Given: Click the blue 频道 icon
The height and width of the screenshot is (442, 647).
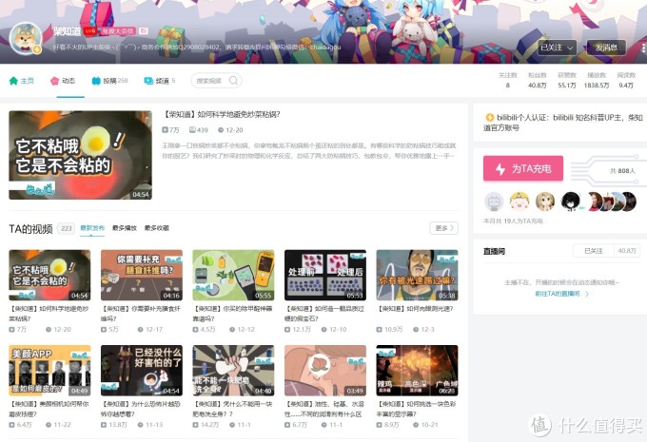Looking at the screenshot, I should pyautogui.click(x=148, y=81).
